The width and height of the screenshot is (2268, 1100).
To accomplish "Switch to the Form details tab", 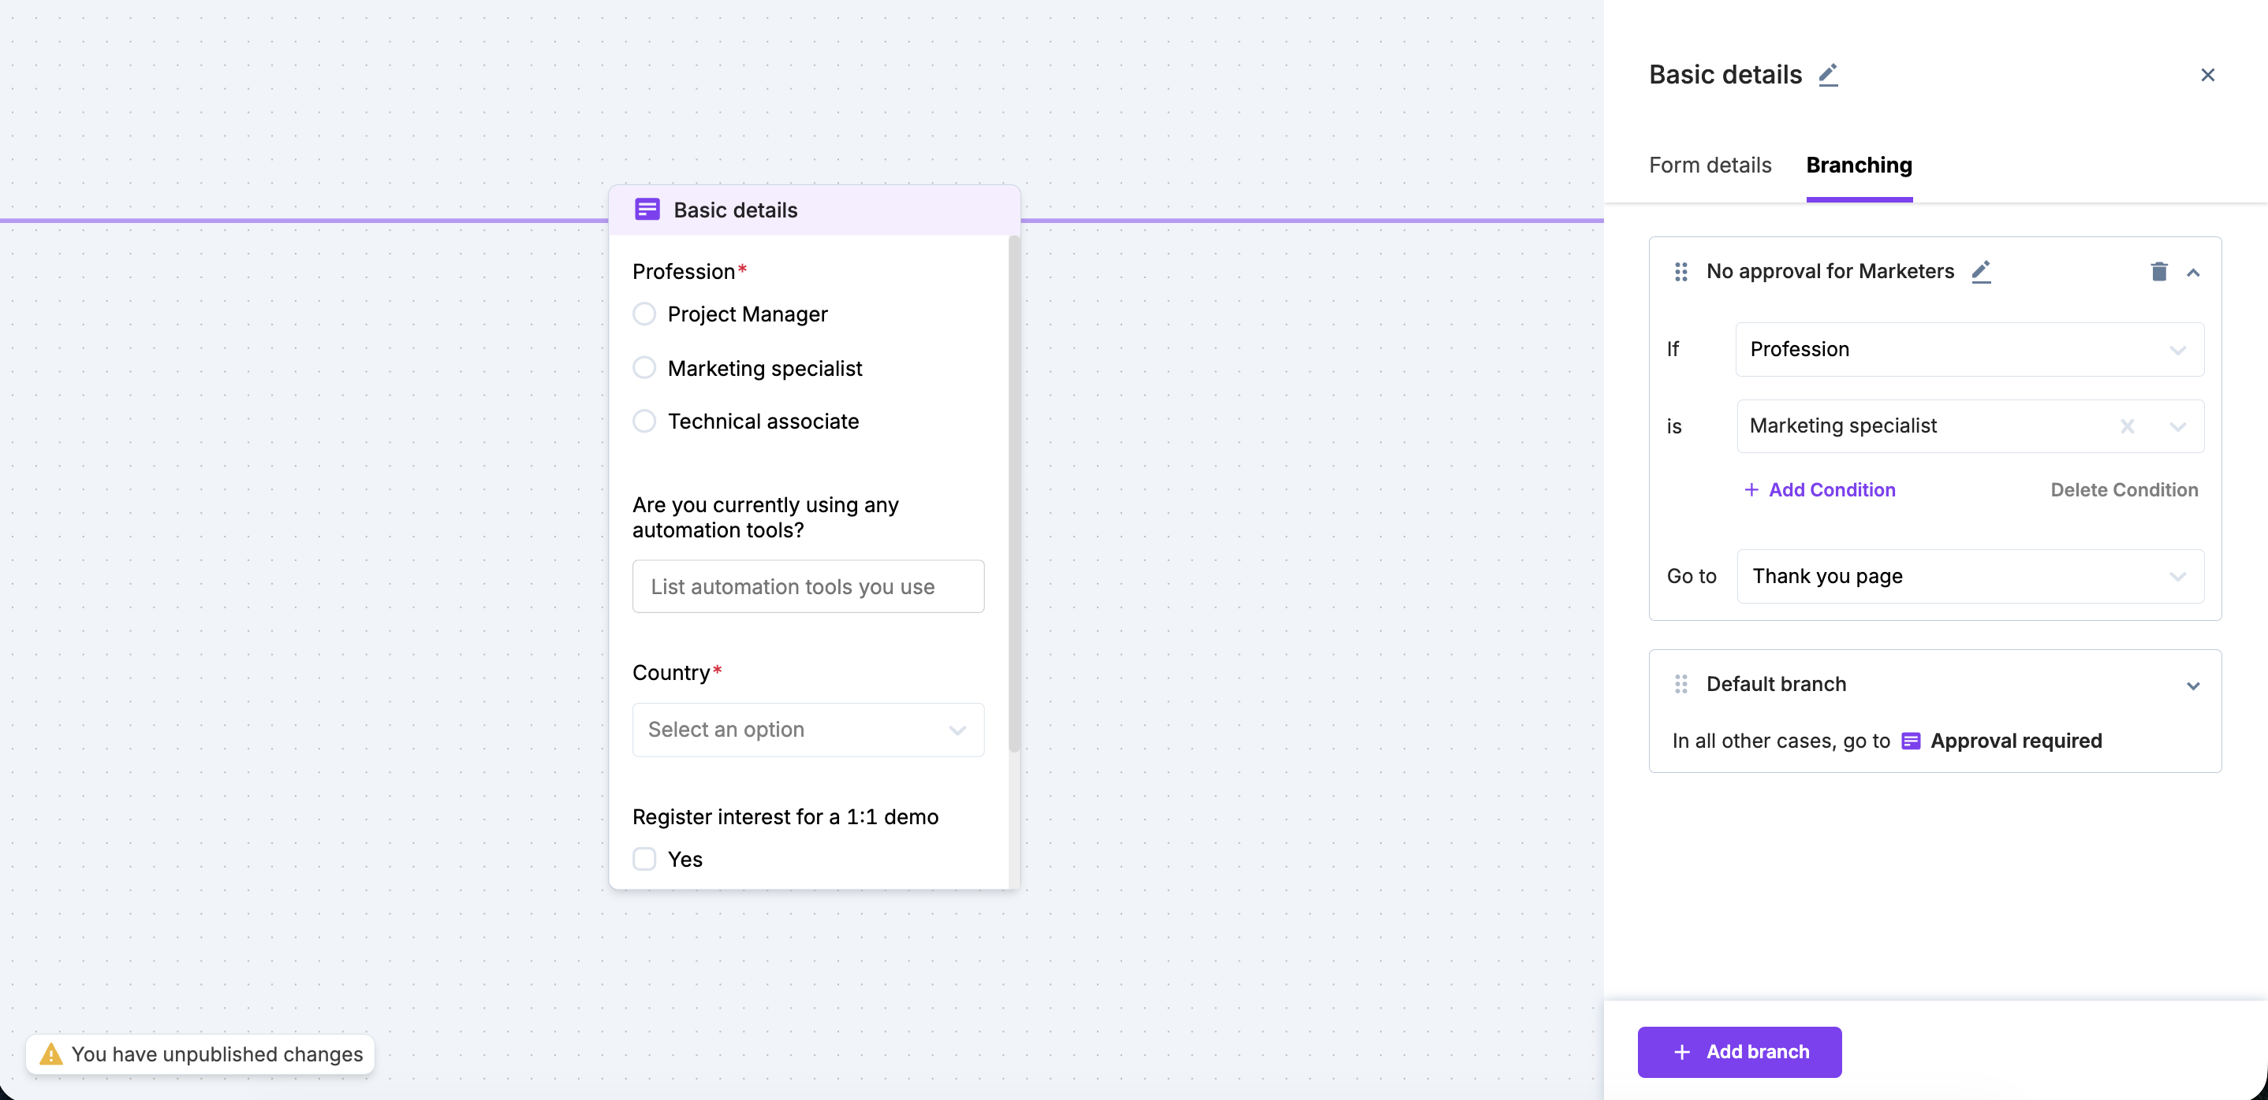I will 1710,165.
